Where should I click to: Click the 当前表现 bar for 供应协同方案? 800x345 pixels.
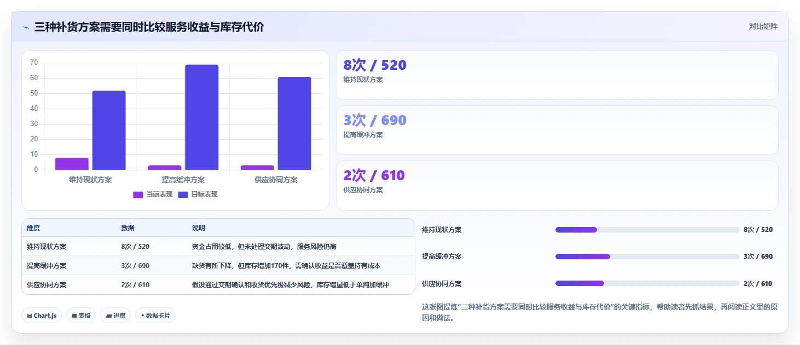257,168
